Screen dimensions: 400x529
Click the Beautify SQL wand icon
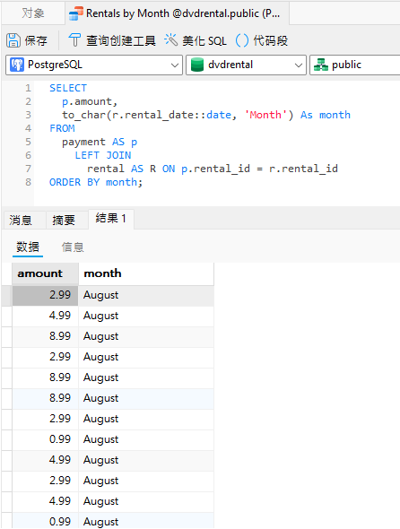pos(170,40)
